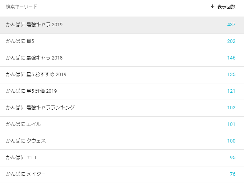Viewport: 244px width, 183px height.
Task: Click the 437 impressions value
Action: point(231,25)
